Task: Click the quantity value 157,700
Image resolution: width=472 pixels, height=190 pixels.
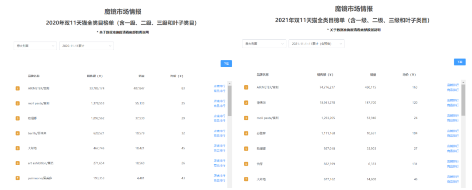Action: [x=370, y=103]
